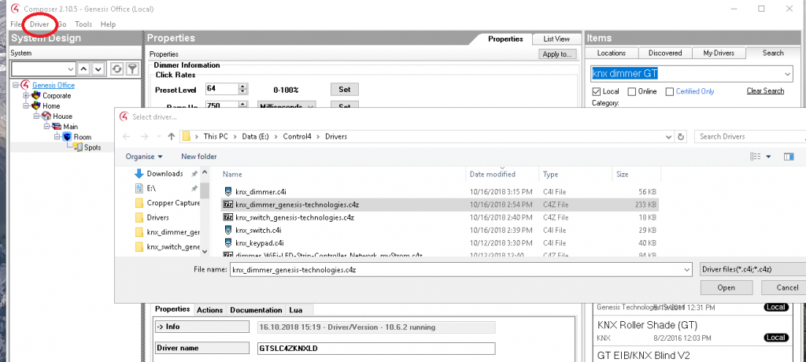Viewport: 806px width, 362px height.
Task: Click the knx dimmer GT search field
Action: click(686, 73)
